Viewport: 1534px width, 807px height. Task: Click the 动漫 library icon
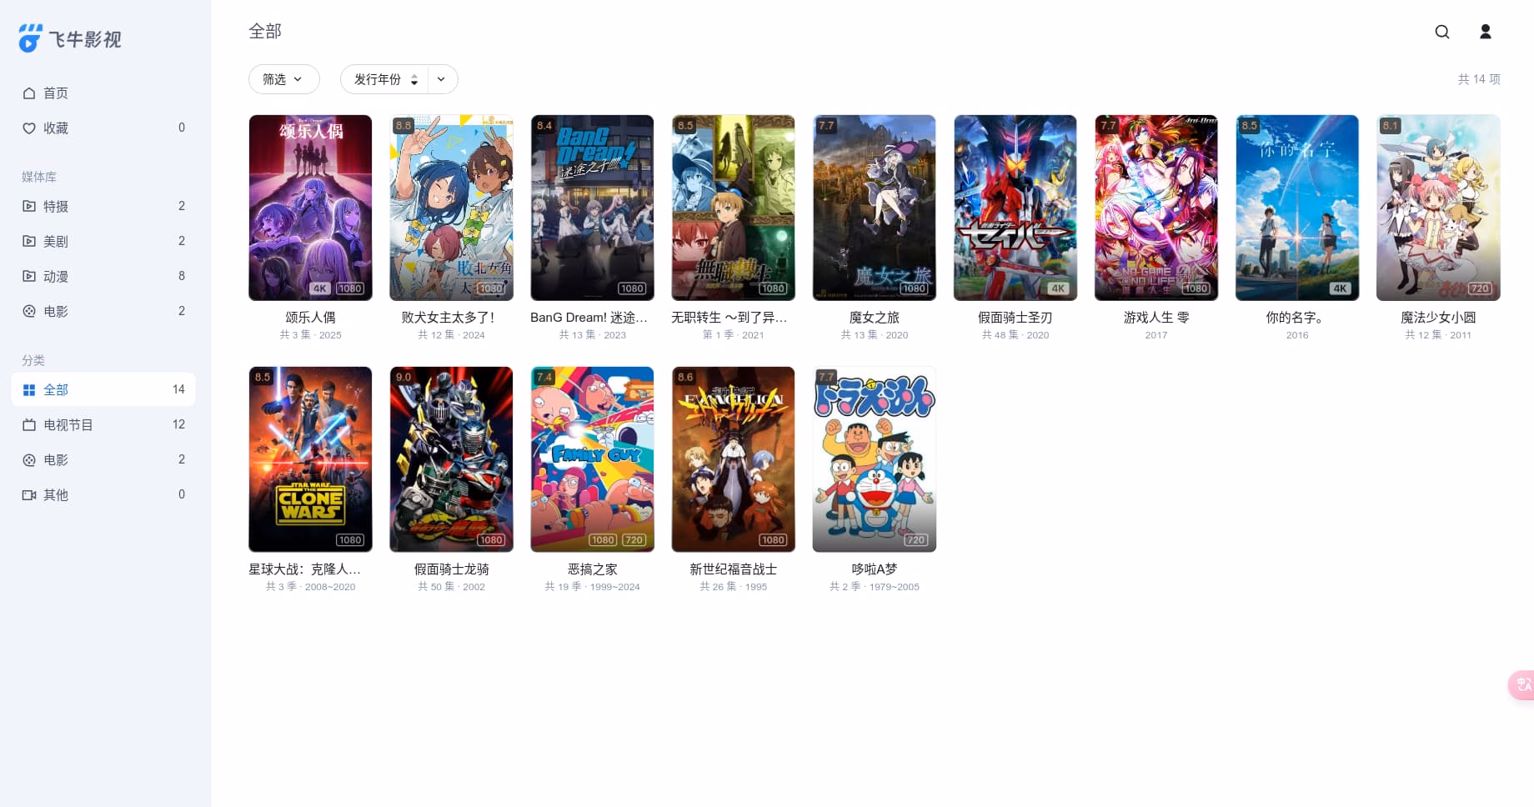tap(29, 277)
